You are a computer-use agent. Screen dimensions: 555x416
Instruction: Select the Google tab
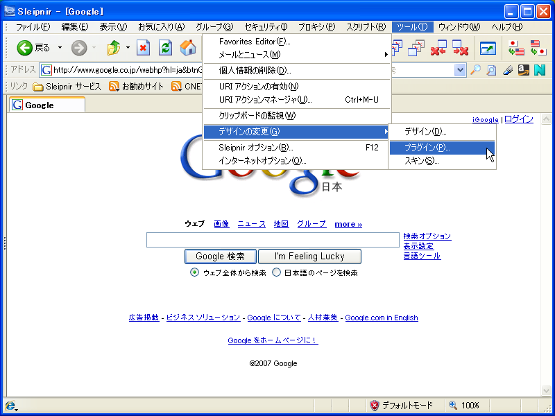click(x=47, y=105)
